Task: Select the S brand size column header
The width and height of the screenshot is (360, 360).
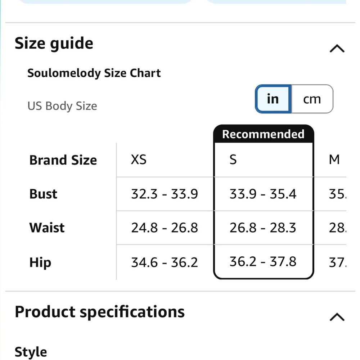Action: [233, 159]
